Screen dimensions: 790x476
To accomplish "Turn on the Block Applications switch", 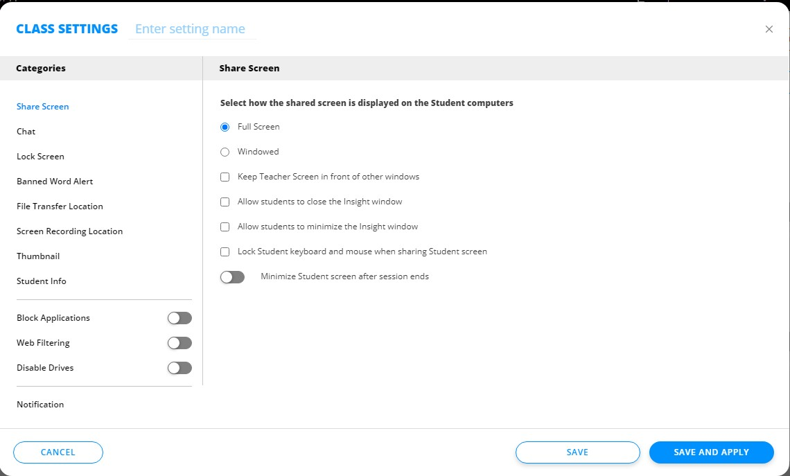I will click(179, 318).
